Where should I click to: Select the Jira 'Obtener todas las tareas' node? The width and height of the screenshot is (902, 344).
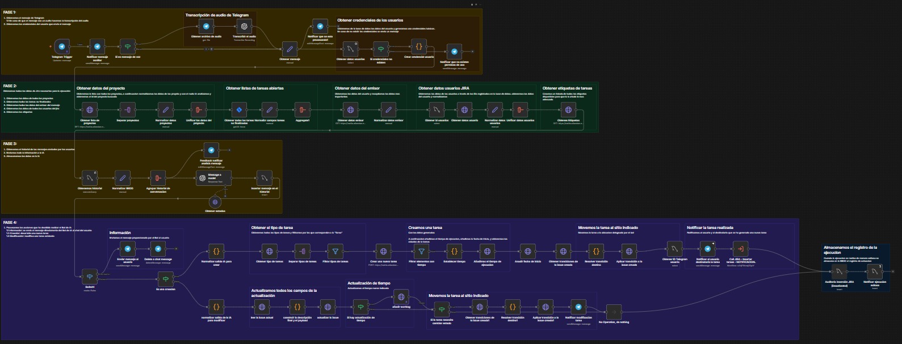[239, 110]
